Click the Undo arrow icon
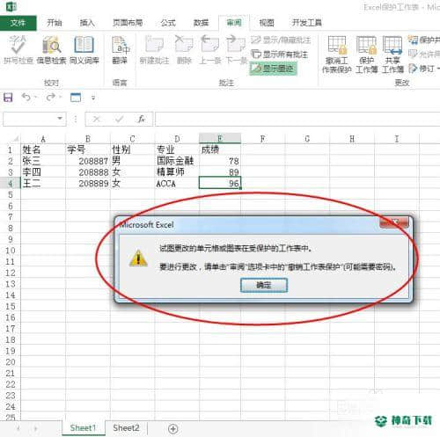Screen dimensions: 440x437 point(26,97)
